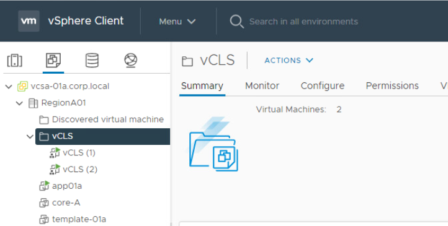Viewport: 448px width, 226px height.
Task: Select the vCLS (1) virtual machine
Action: [79, 153]
